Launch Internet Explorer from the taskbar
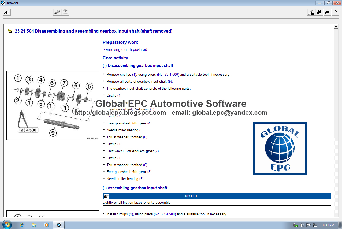This screenshot has width=342, height=229. tap(22, 225)
